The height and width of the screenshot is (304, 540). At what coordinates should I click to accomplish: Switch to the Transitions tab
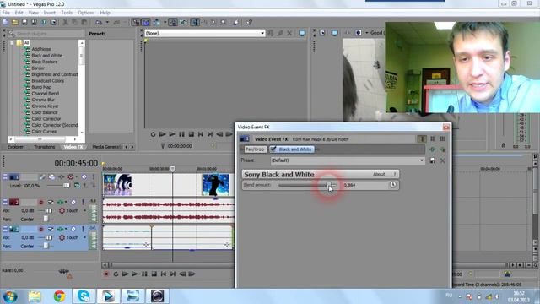pos(45,147)
